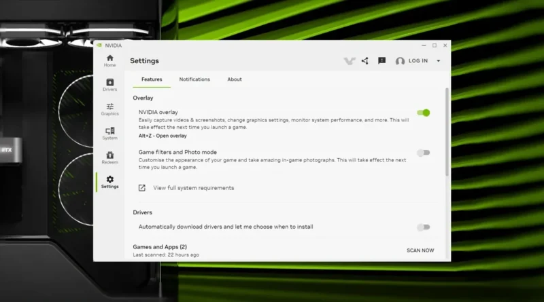544x302 pixels.
Task: Click the Last scanned: 22 hours ago text
Action: point(166,254)
